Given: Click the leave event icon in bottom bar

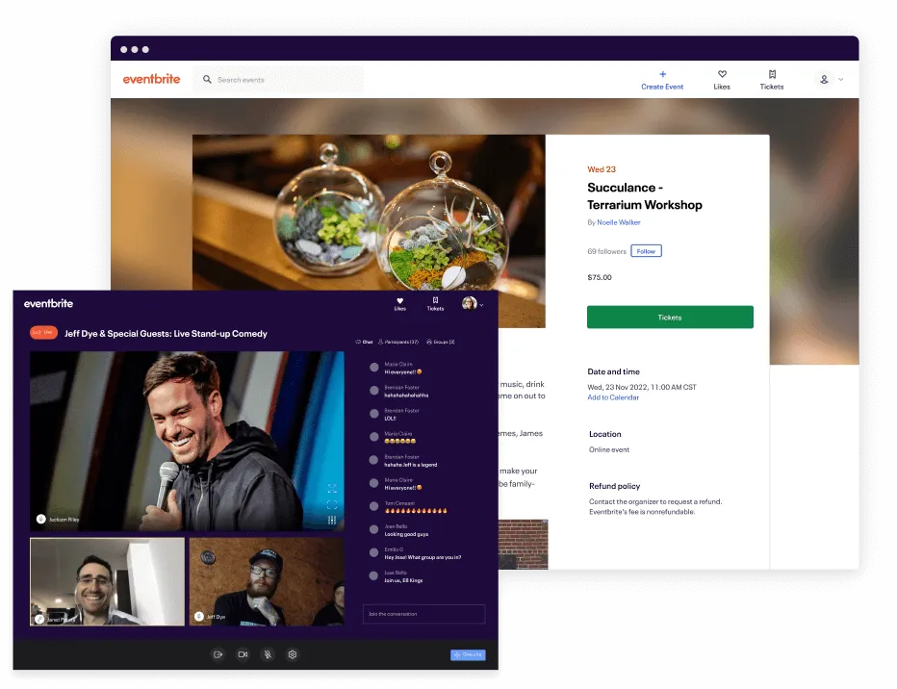Looking at the screenshot, I should point(218,654).
